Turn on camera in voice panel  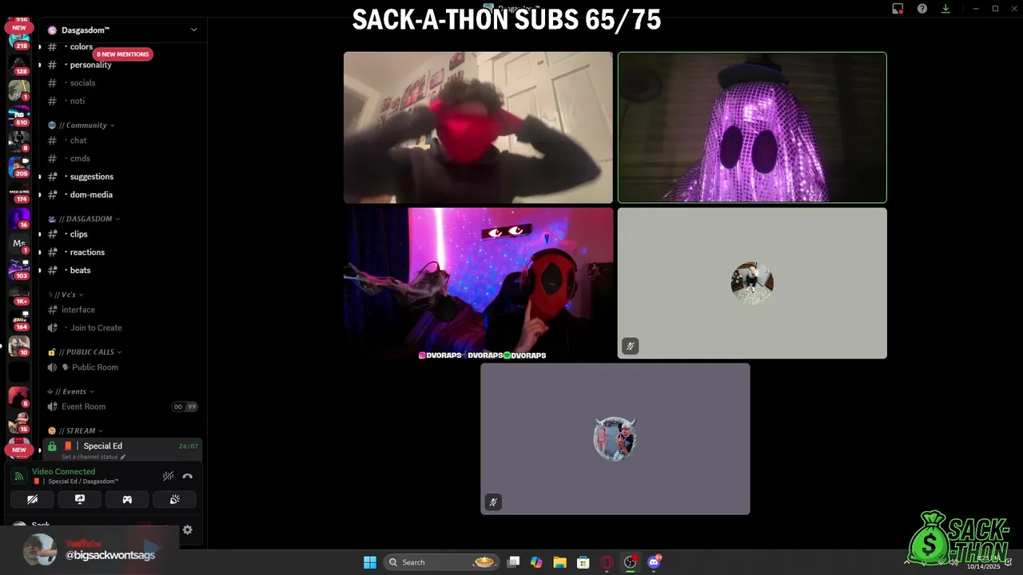32,499
